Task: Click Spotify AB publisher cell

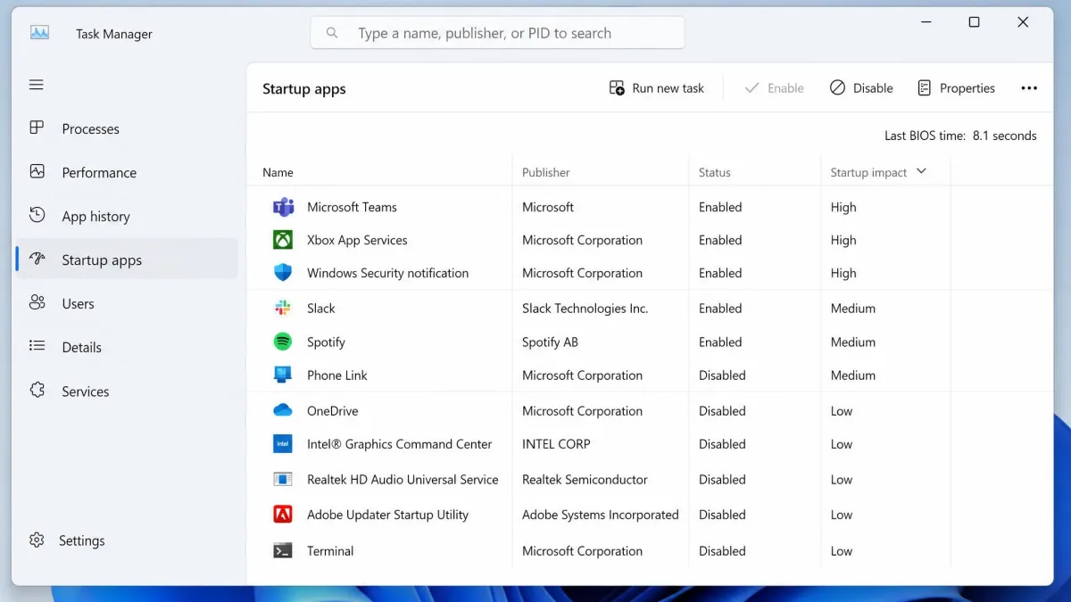Action: point(550,342)
